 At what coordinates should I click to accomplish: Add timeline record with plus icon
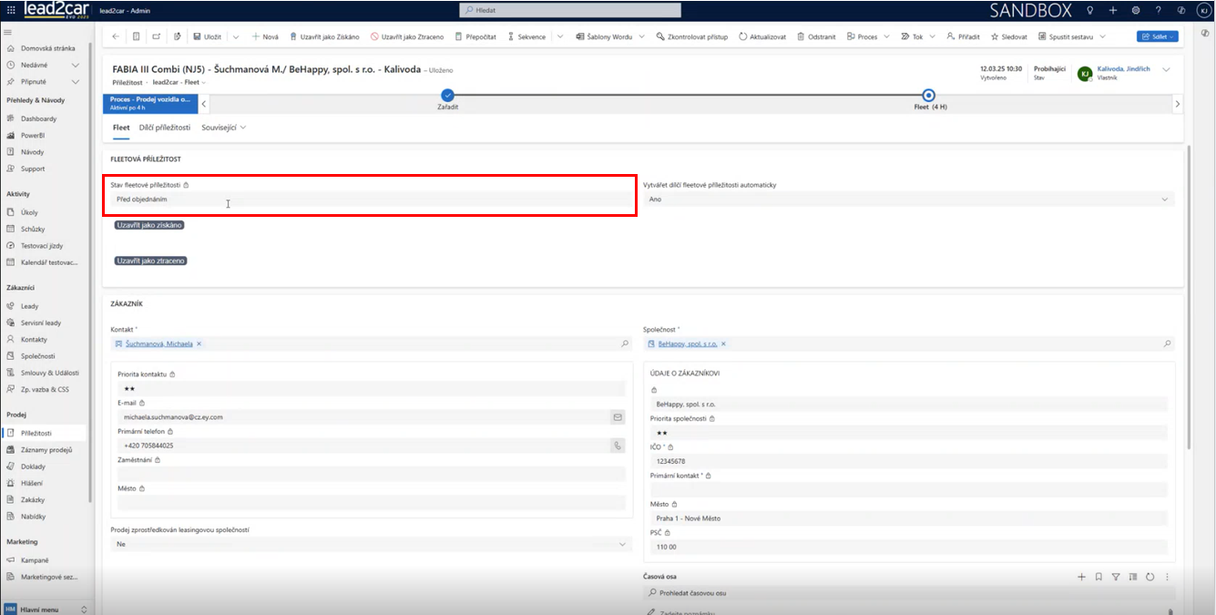[1081, 577]
